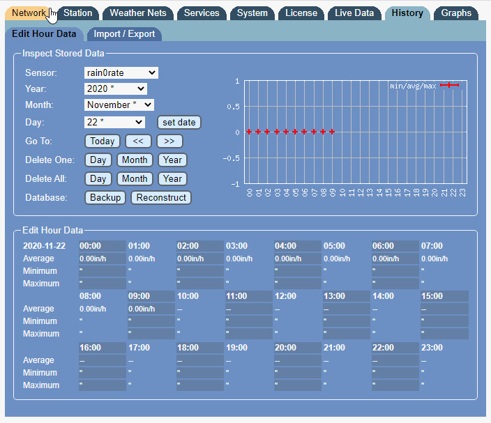Click the 16:00 Average value field
This screenshot has height=423, width=491.
coord(103,360)
